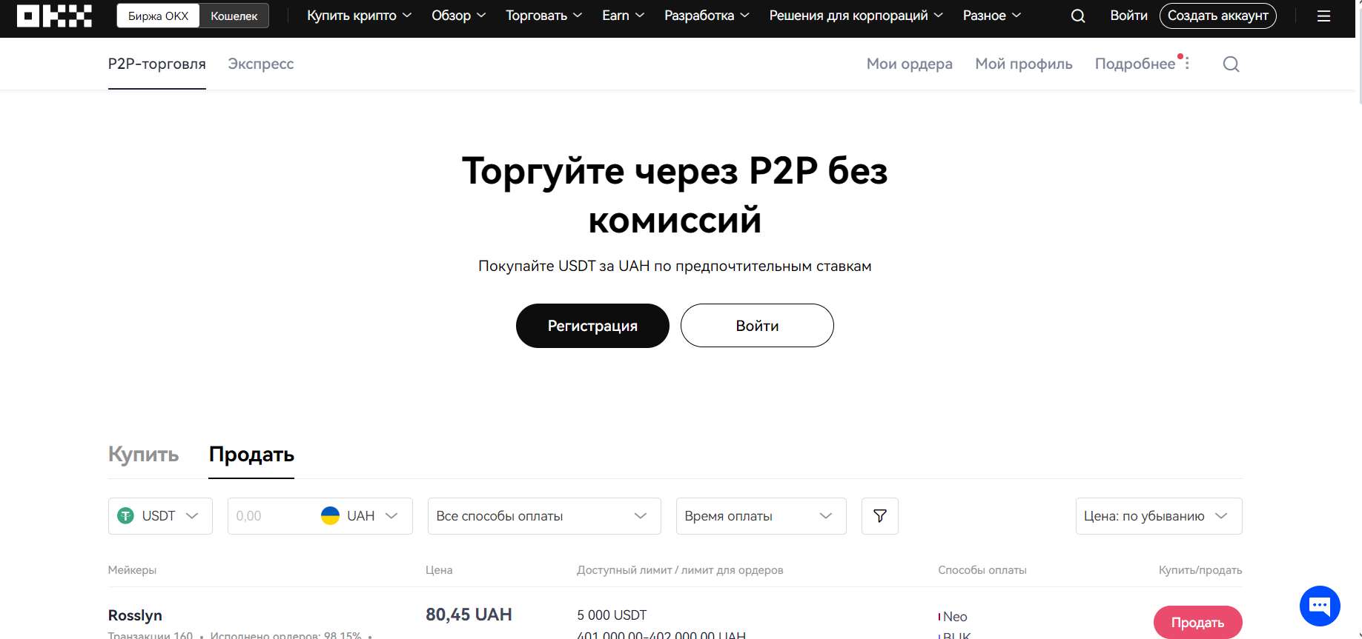Open Время оплаты dropdown
Image resolution: width=1362 pixels, height=639 pixels.
(x=761, y=516)
